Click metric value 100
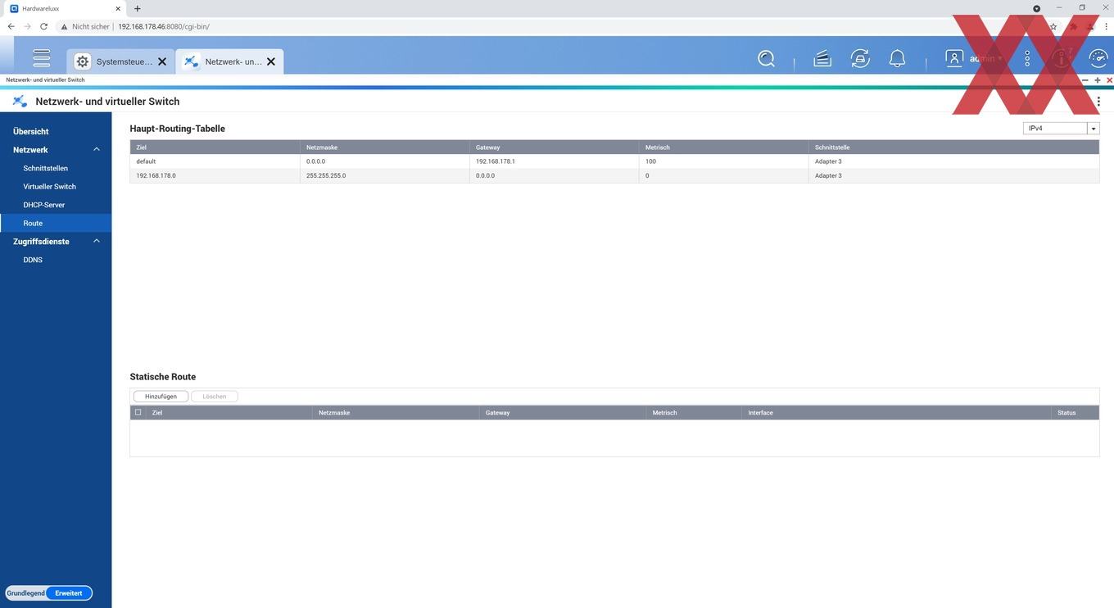The image size is (1114, 608). [650, 161]
